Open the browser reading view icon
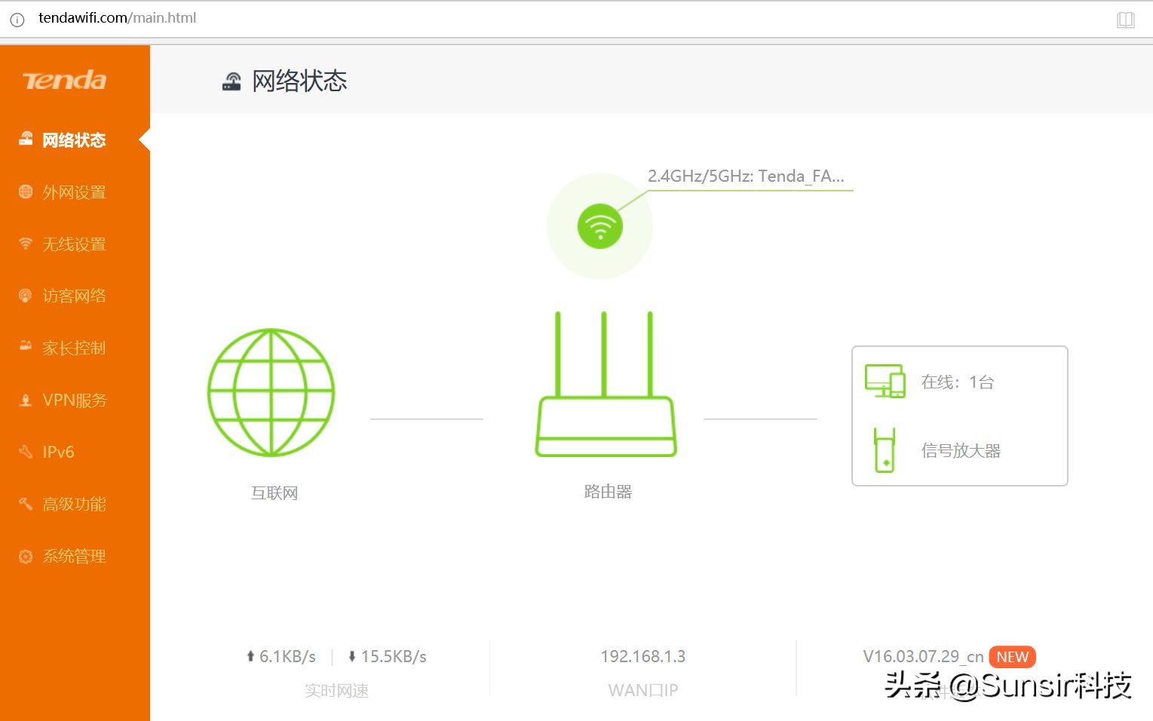The width and height of the screenshot is (1153, 721). tap(1125, 20)
